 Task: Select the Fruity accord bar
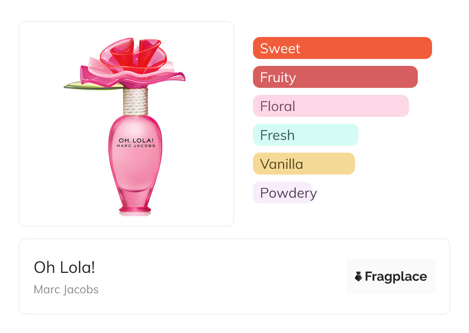[335, 77]
